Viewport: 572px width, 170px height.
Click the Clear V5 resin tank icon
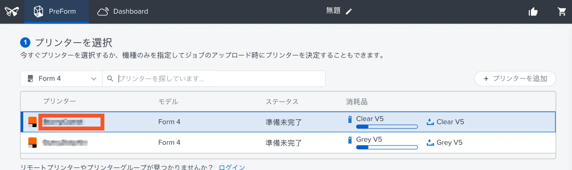(430, 122)
